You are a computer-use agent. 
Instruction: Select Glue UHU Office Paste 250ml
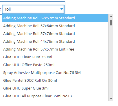pyautogui.click(x=55, y=65)
